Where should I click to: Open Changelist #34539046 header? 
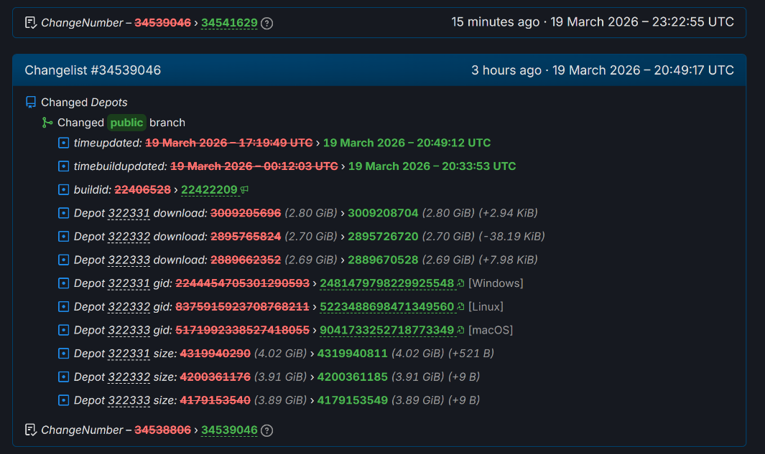[93, 70]
